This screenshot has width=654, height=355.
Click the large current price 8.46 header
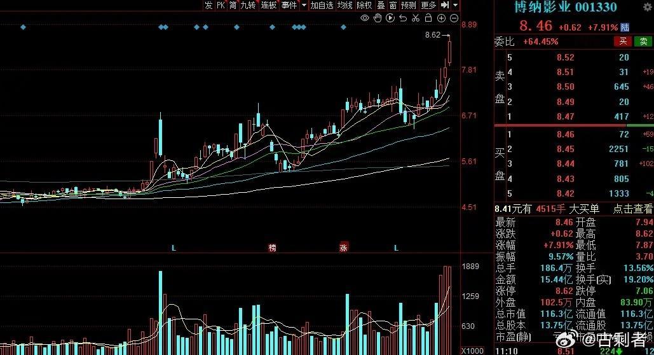(x=536, y=26)
